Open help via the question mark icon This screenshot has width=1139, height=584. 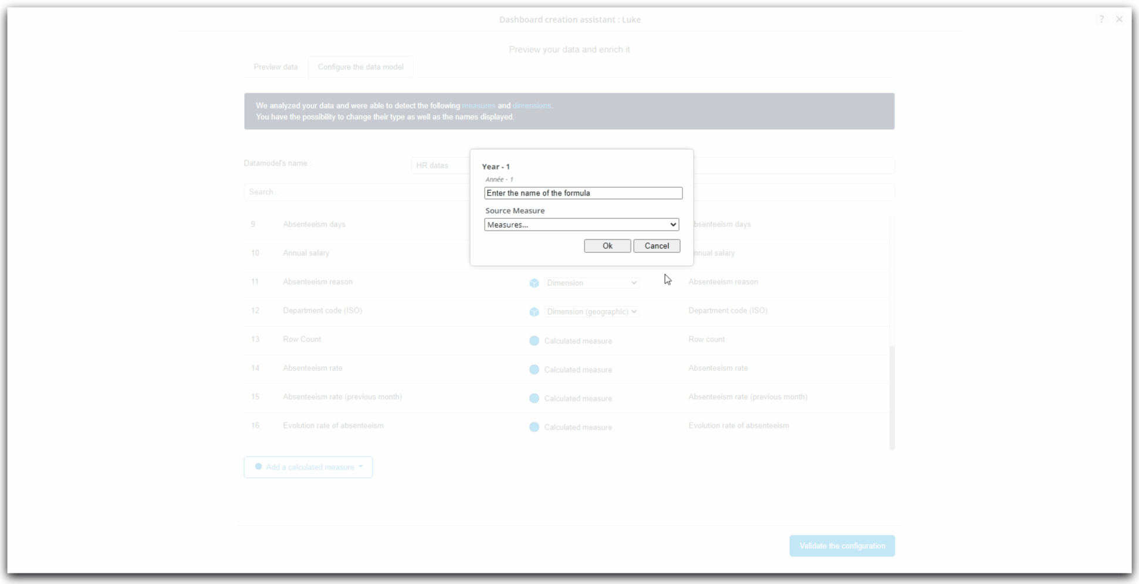(x=1101, y=19)
